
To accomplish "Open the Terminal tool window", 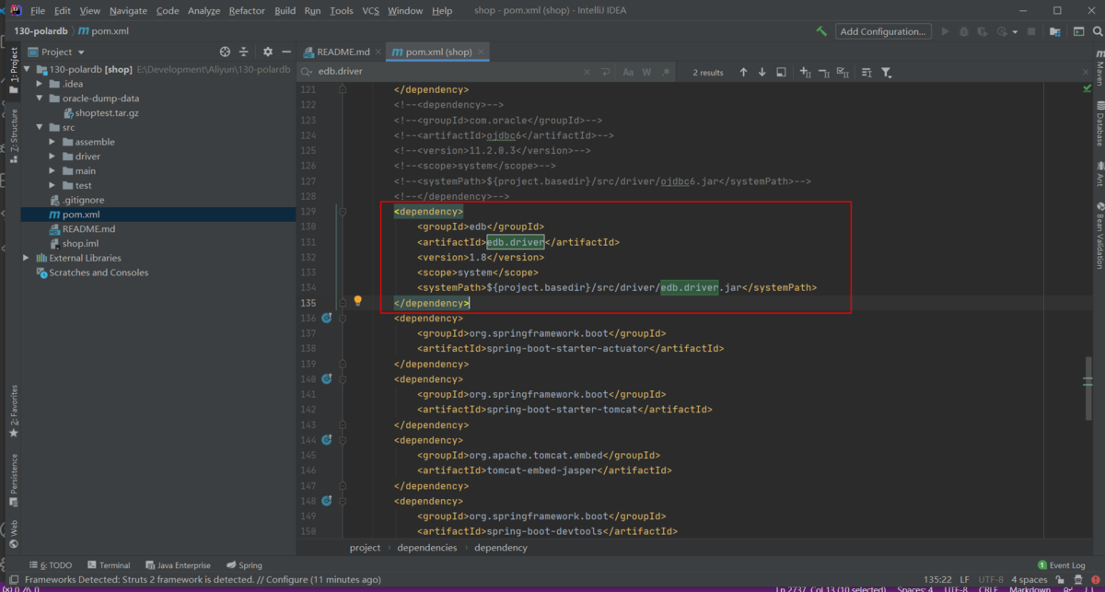I will tap(108, 565).
